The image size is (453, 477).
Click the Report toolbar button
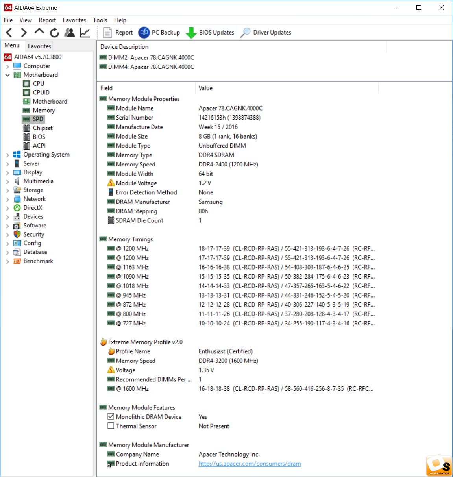tap(118, 33)
